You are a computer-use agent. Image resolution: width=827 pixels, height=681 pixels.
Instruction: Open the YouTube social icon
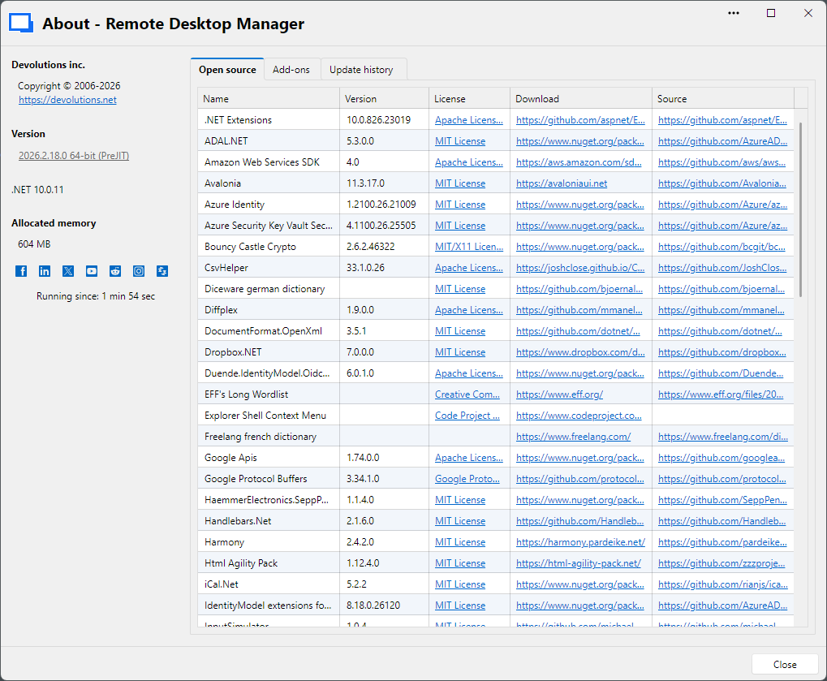point(92,271)
